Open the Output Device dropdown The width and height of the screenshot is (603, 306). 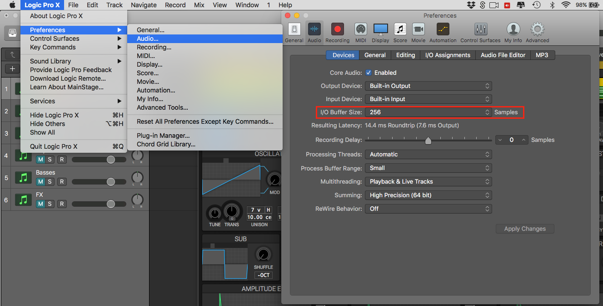429,86
